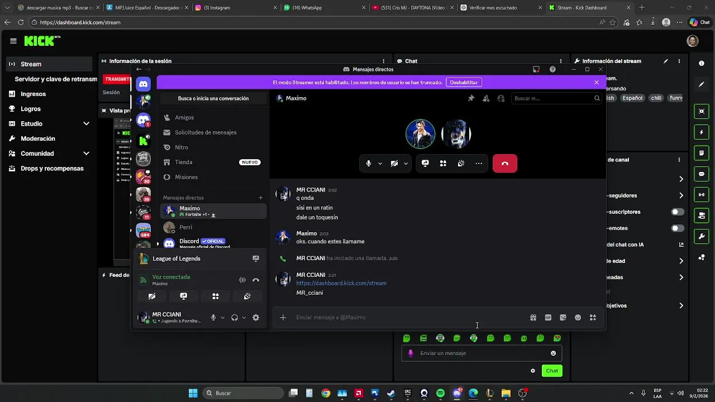Add friends to the direct message

[x=486, y=98]
